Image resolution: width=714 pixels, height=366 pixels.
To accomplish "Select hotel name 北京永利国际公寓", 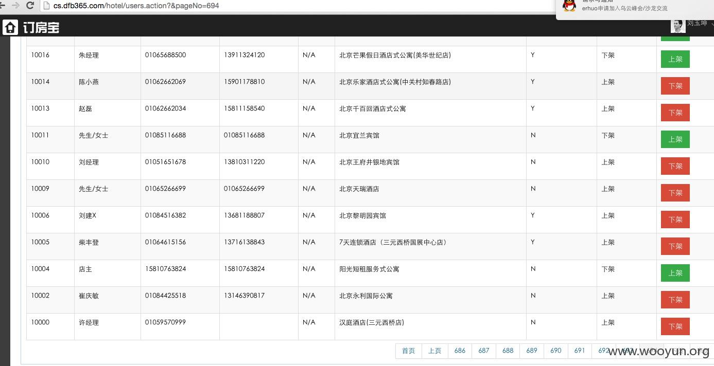I will (366, 296).
